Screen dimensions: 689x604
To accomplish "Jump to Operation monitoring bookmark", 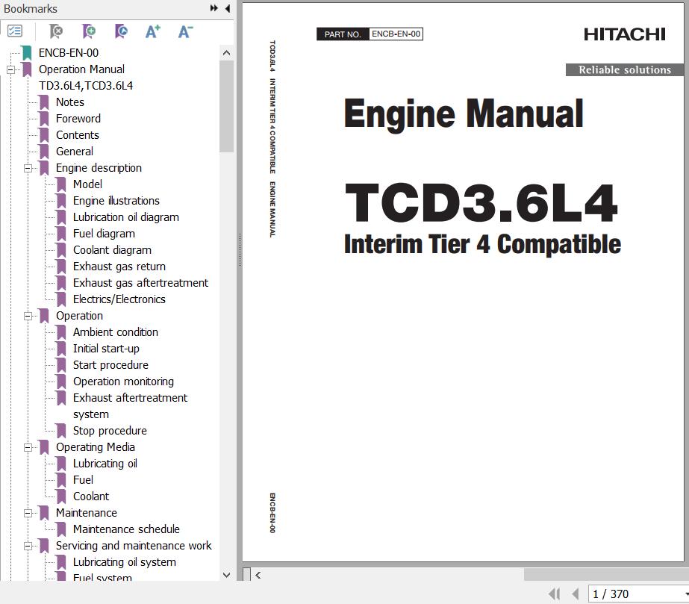I will point(123,382).
